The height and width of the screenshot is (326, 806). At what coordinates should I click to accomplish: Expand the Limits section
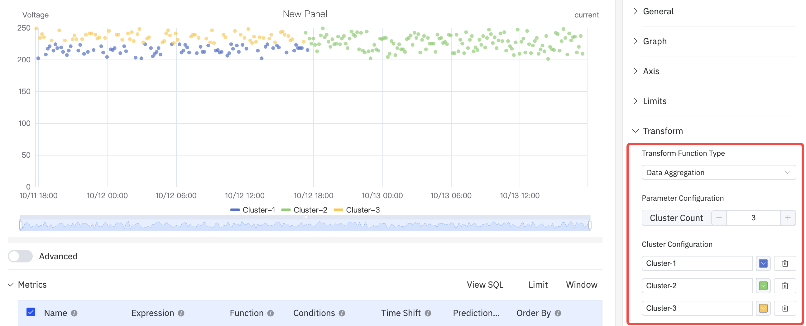[654, 101]
